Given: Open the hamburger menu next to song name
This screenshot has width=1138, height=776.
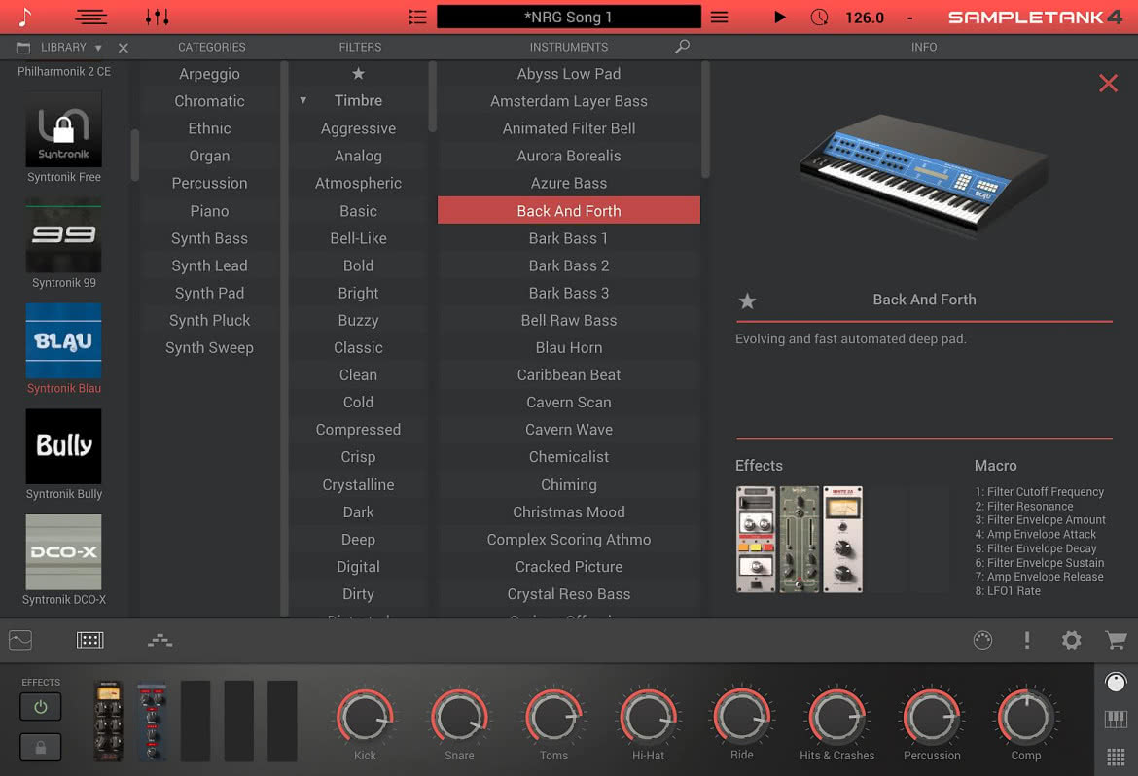Looking at the screenshot, I should [x=719, y=17].
